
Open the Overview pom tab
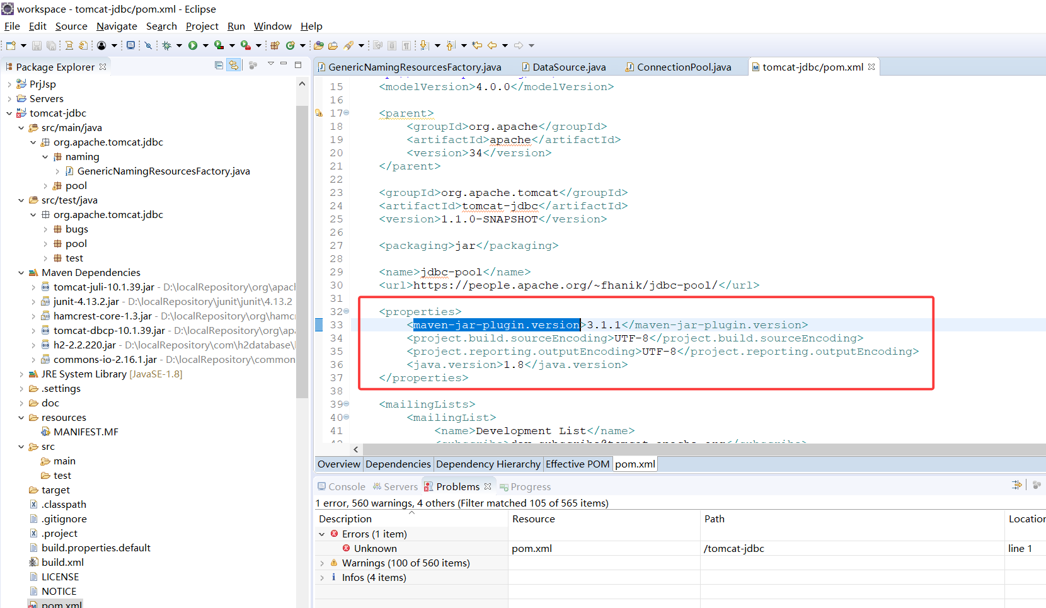339,464
